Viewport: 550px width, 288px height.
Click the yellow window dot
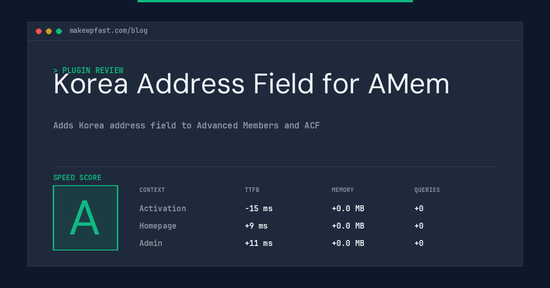pyautogui.click(x=49, y=31)
